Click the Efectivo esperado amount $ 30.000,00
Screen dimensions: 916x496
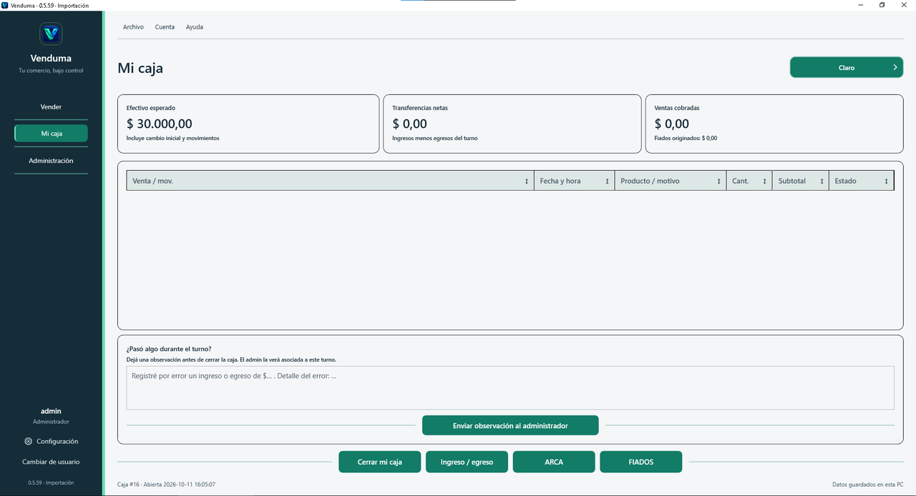point(160,124)
